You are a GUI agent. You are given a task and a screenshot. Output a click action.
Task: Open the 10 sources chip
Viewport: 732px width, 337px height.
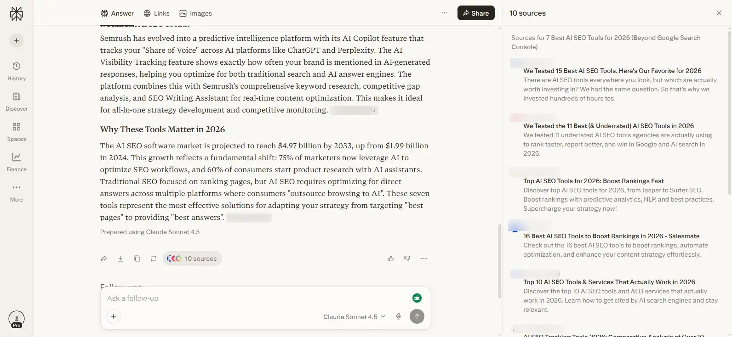point(192,258)
